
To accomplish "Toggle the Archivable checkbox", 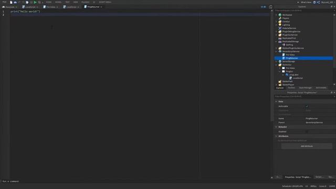I will [x=307, y=106].
